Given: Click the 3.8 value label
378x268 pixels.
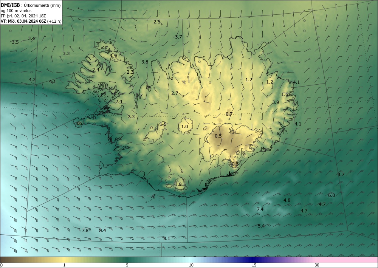Looking at the screenshot, I should click(x=145, y=62).
